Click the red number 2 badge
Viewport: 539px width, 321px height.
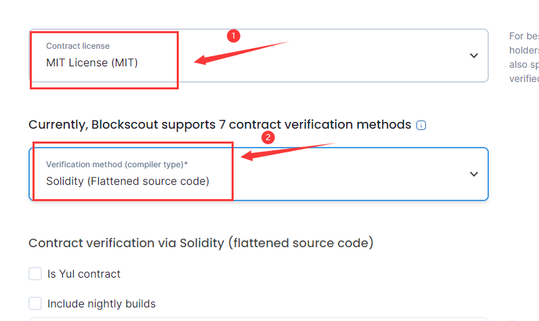[x=268, y=137]
